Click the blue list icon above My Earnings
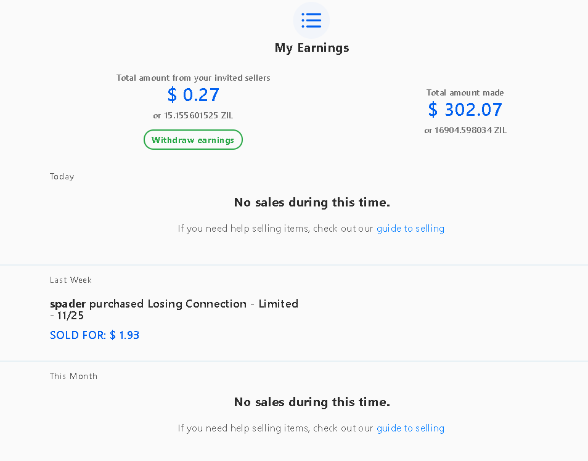 coord(311,20)
